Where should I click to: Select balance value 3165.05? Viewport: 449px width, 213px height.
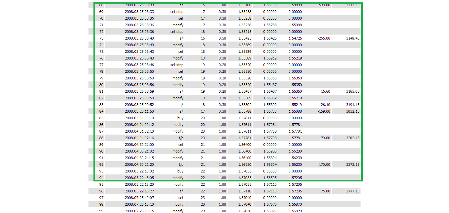pyautogui.click(x=353, y=91)
